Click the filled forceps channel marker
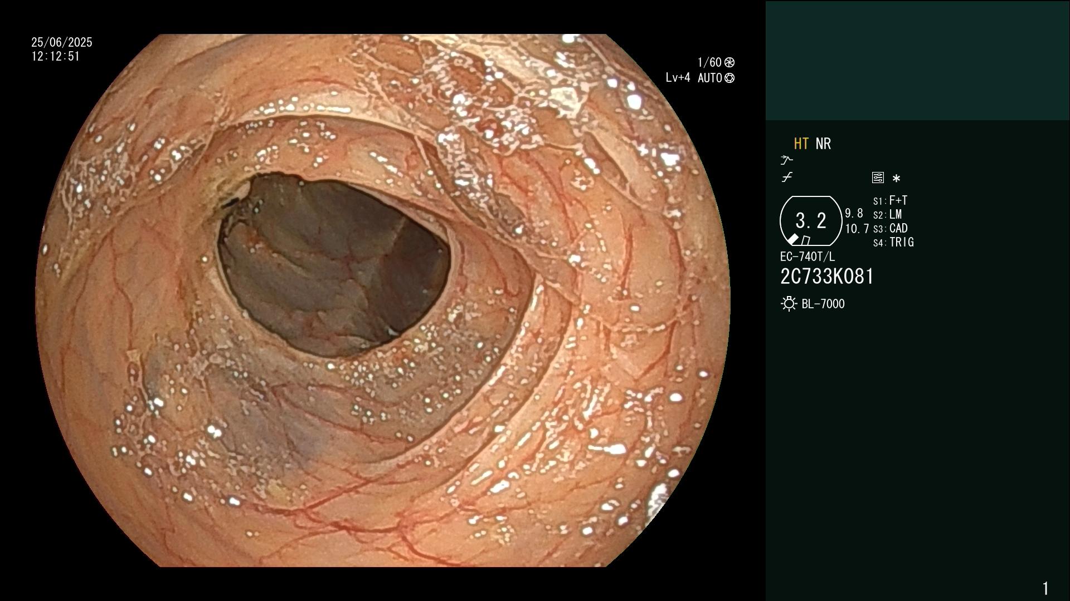Image resolution: width=1070 pixels, height=601 pixels. pyautogui.click(x=792, y=239)
